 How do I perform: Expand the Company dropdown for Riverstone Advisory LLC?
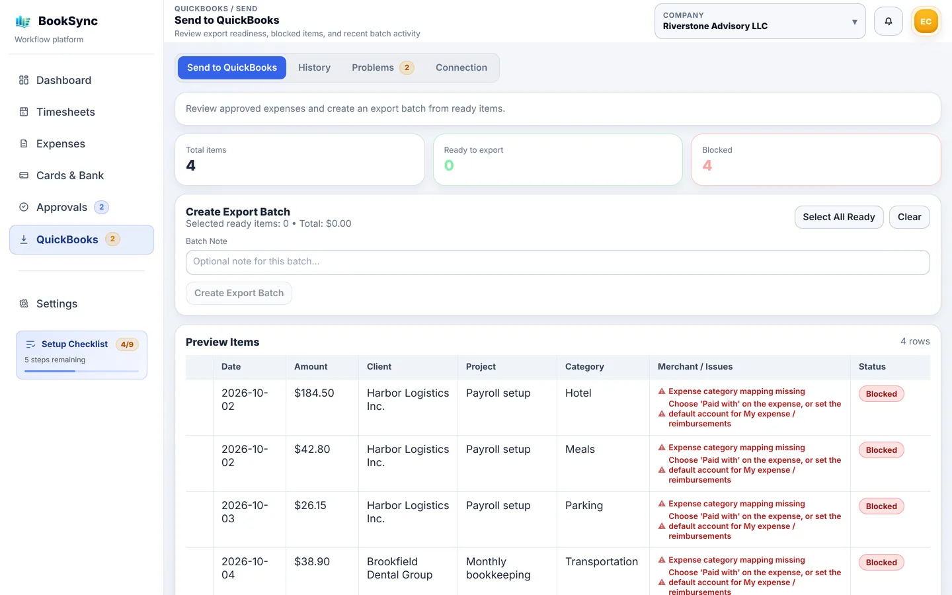760,21
